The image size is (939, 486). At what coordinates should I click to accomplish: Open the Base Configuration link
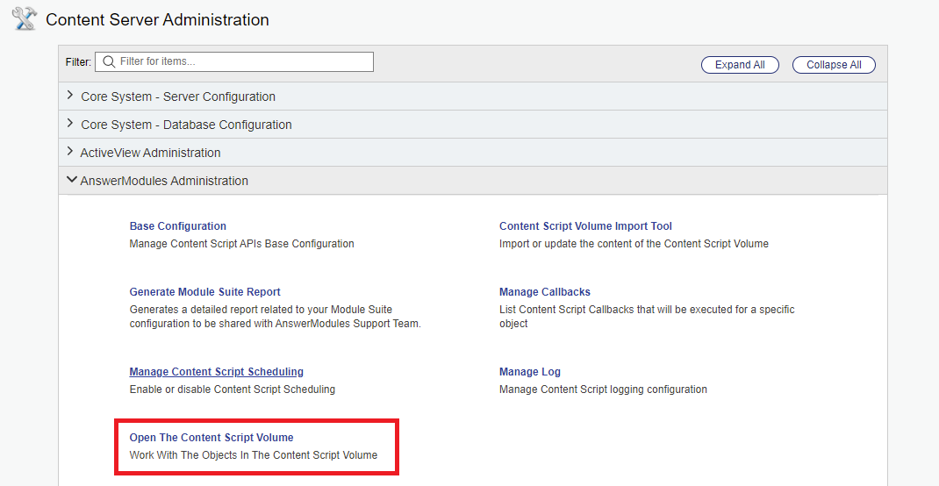coord(178,226)
